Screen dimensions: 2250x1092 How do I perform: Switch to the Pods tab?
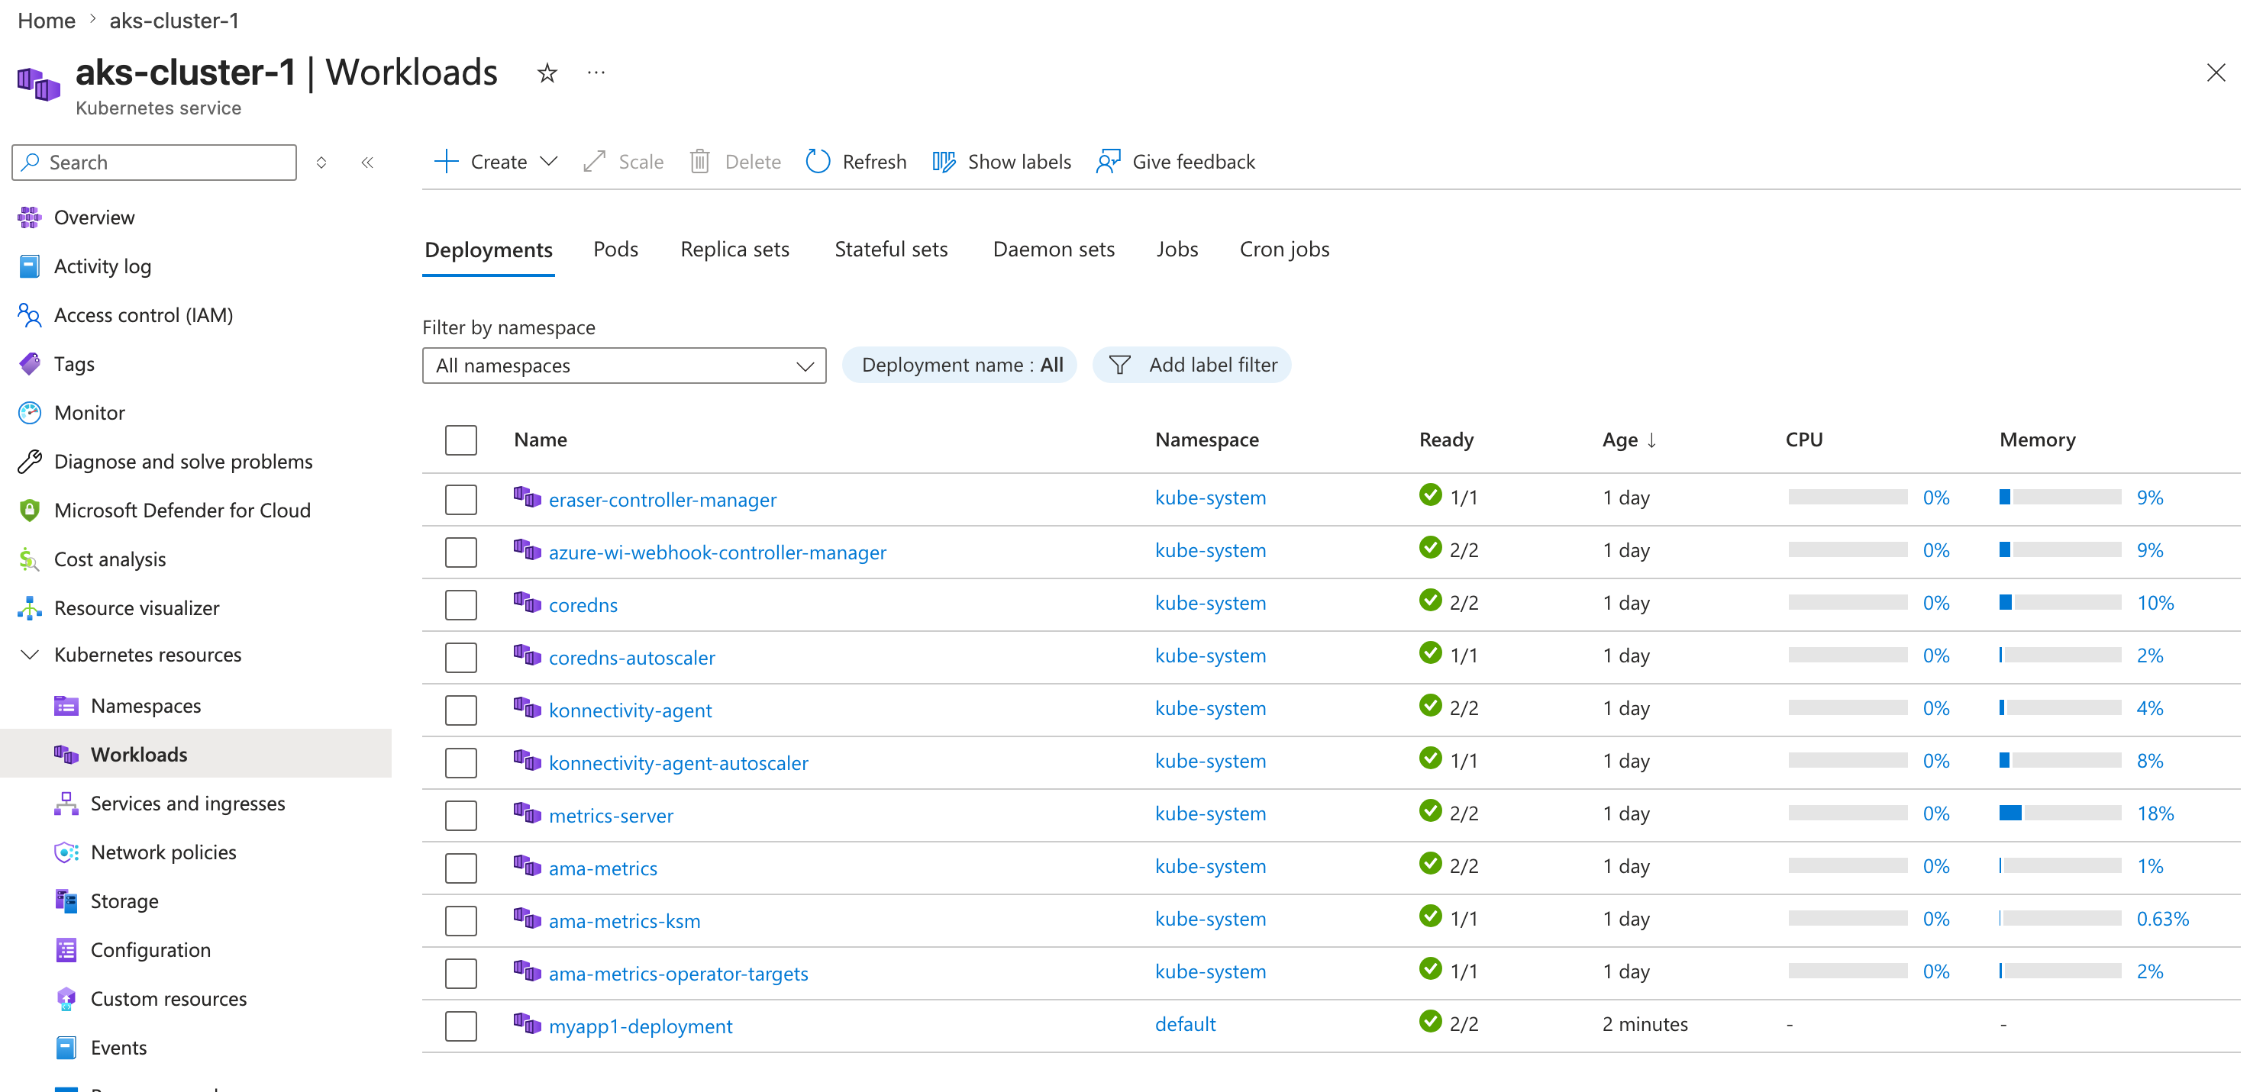(616, 250)
